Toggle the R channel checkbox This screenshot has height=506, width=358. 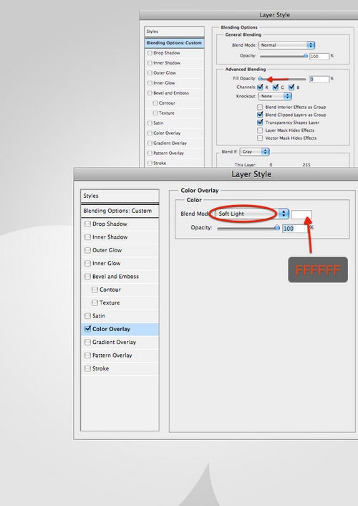tap(260, 87)
